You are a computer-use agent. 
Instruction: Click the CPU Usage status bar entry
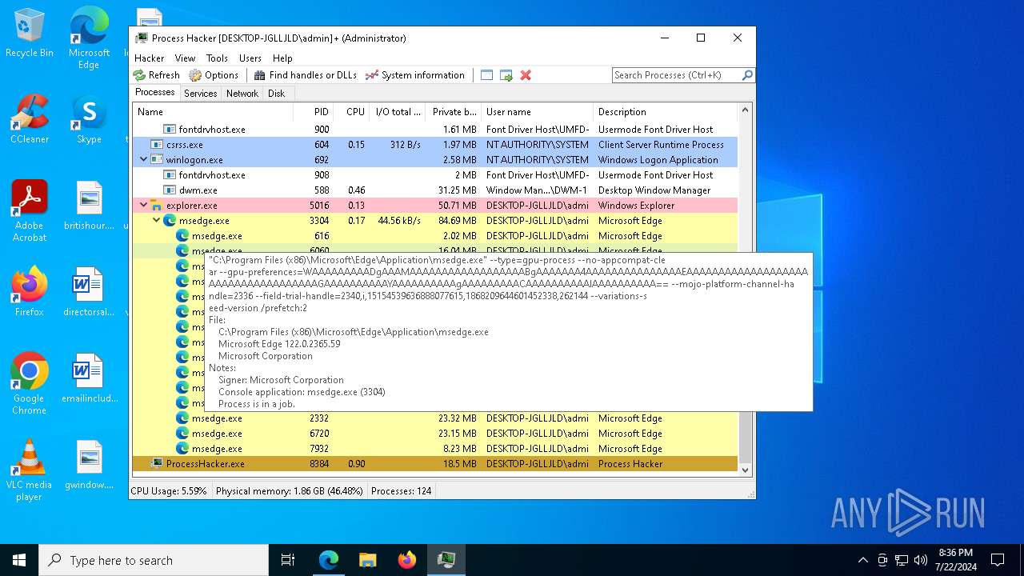coord(169,491)
